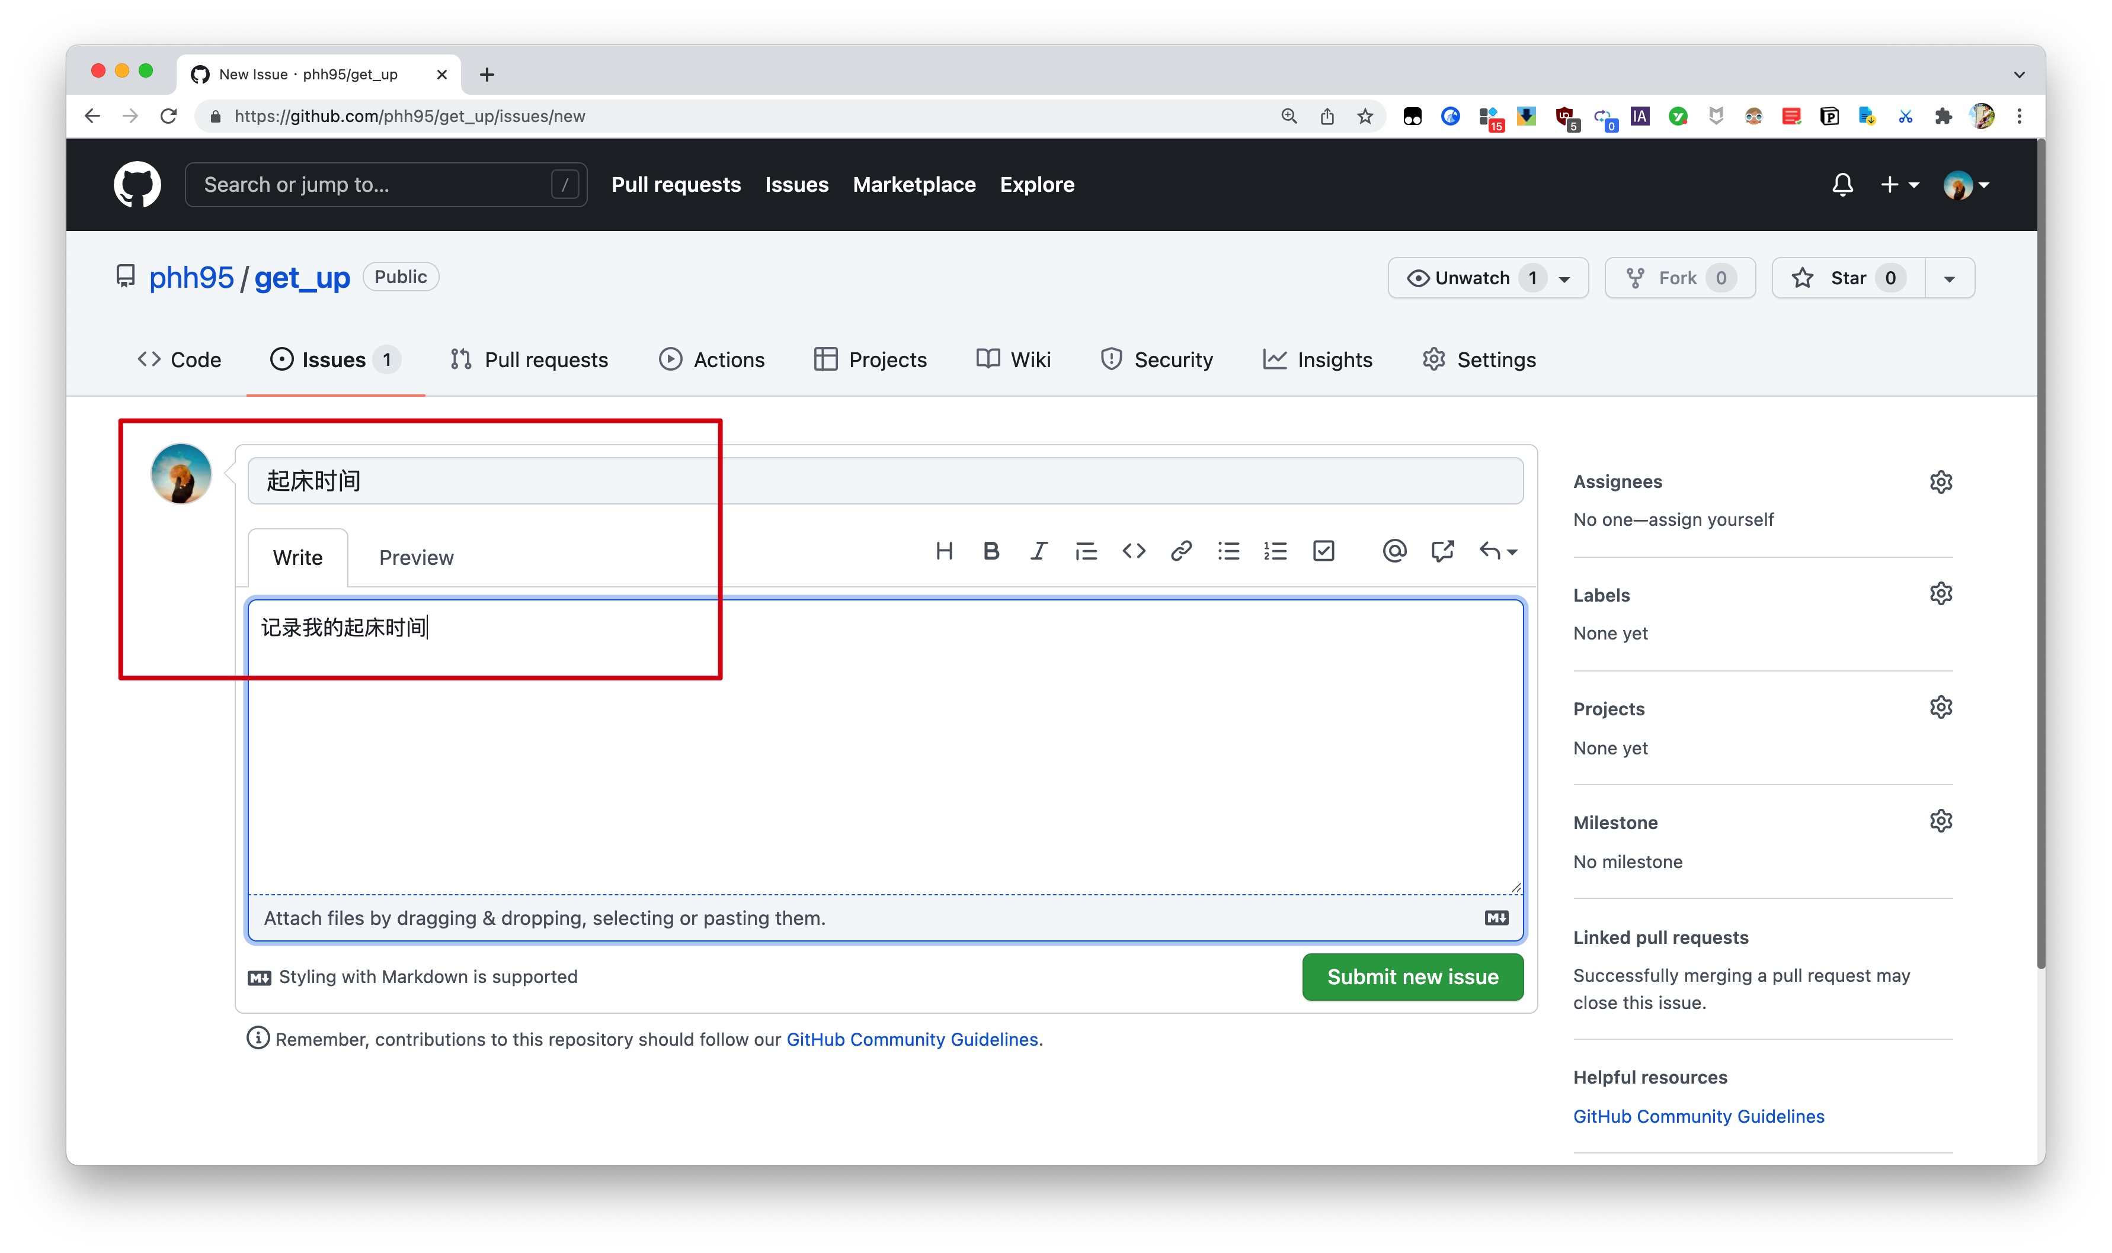
Task: Expand the Star lists dropdown arrow
Action: [1949, 279]
